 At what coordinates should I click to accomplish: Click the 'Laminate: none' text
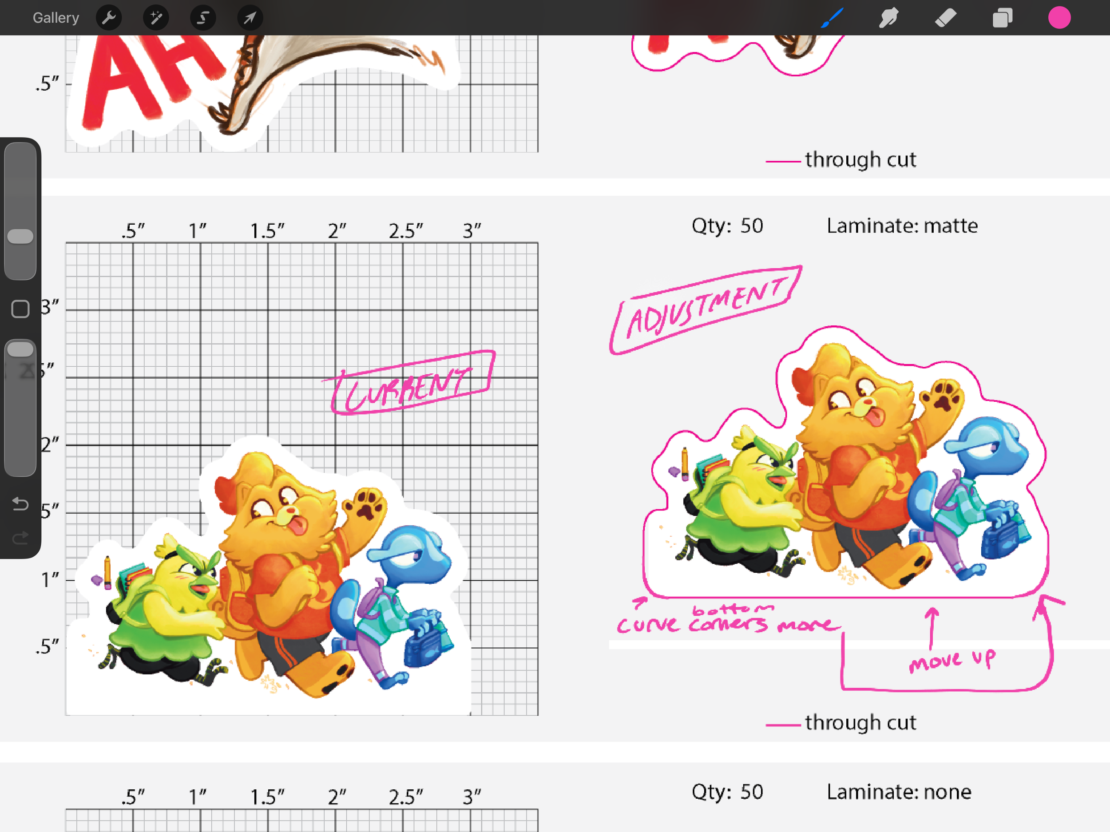tap(899, 792)
